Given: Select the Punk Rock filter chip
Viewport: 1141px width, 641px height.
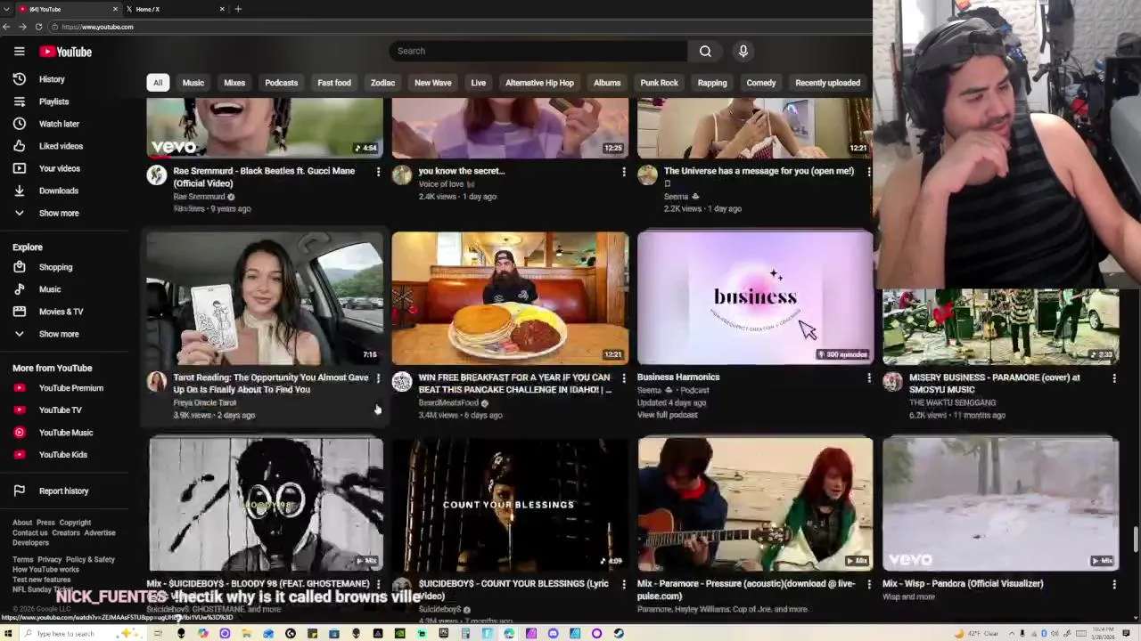Looking at the screenshot, I should pos(659,83).
